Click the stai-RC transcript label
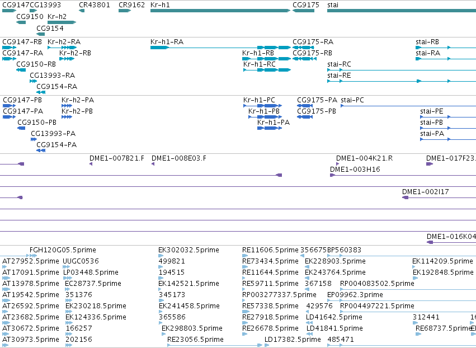Image resolution: width=476 pixels, height=348 pixels. coord(339,64)
